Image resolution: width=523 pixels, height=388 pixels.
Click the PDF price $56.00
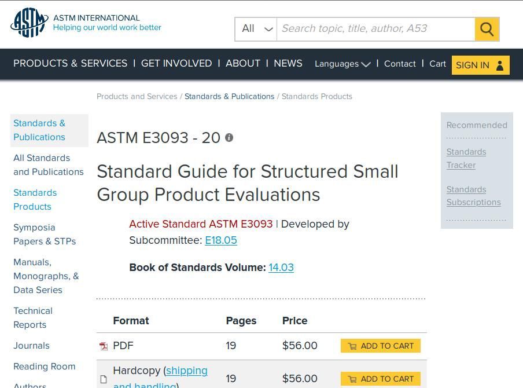point(300,346)
